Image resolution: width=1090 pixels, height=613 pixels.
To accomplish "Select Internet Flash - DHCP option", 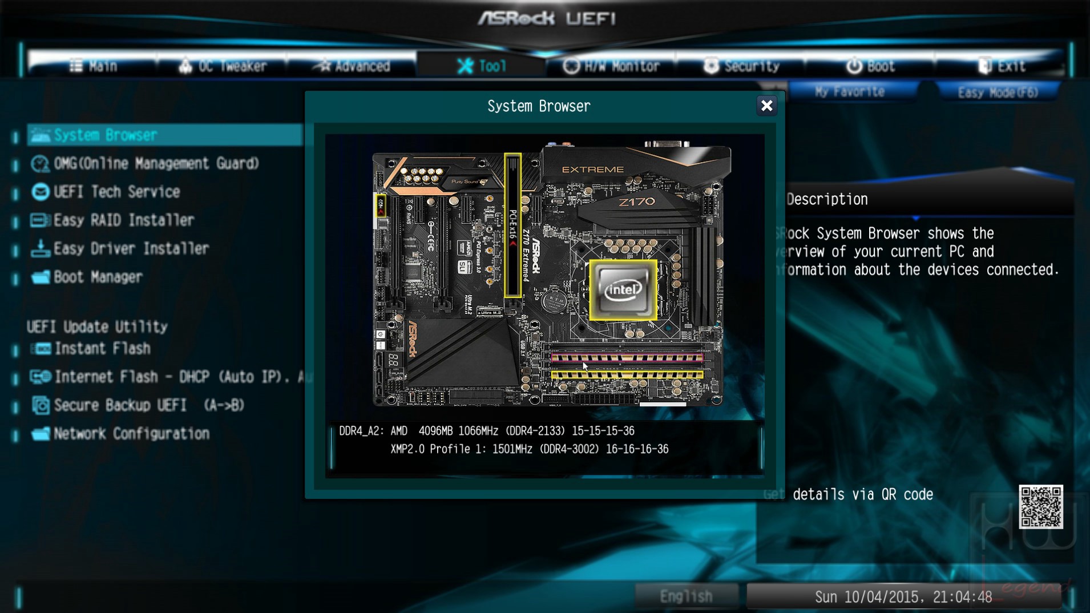I will pos(171,377).
